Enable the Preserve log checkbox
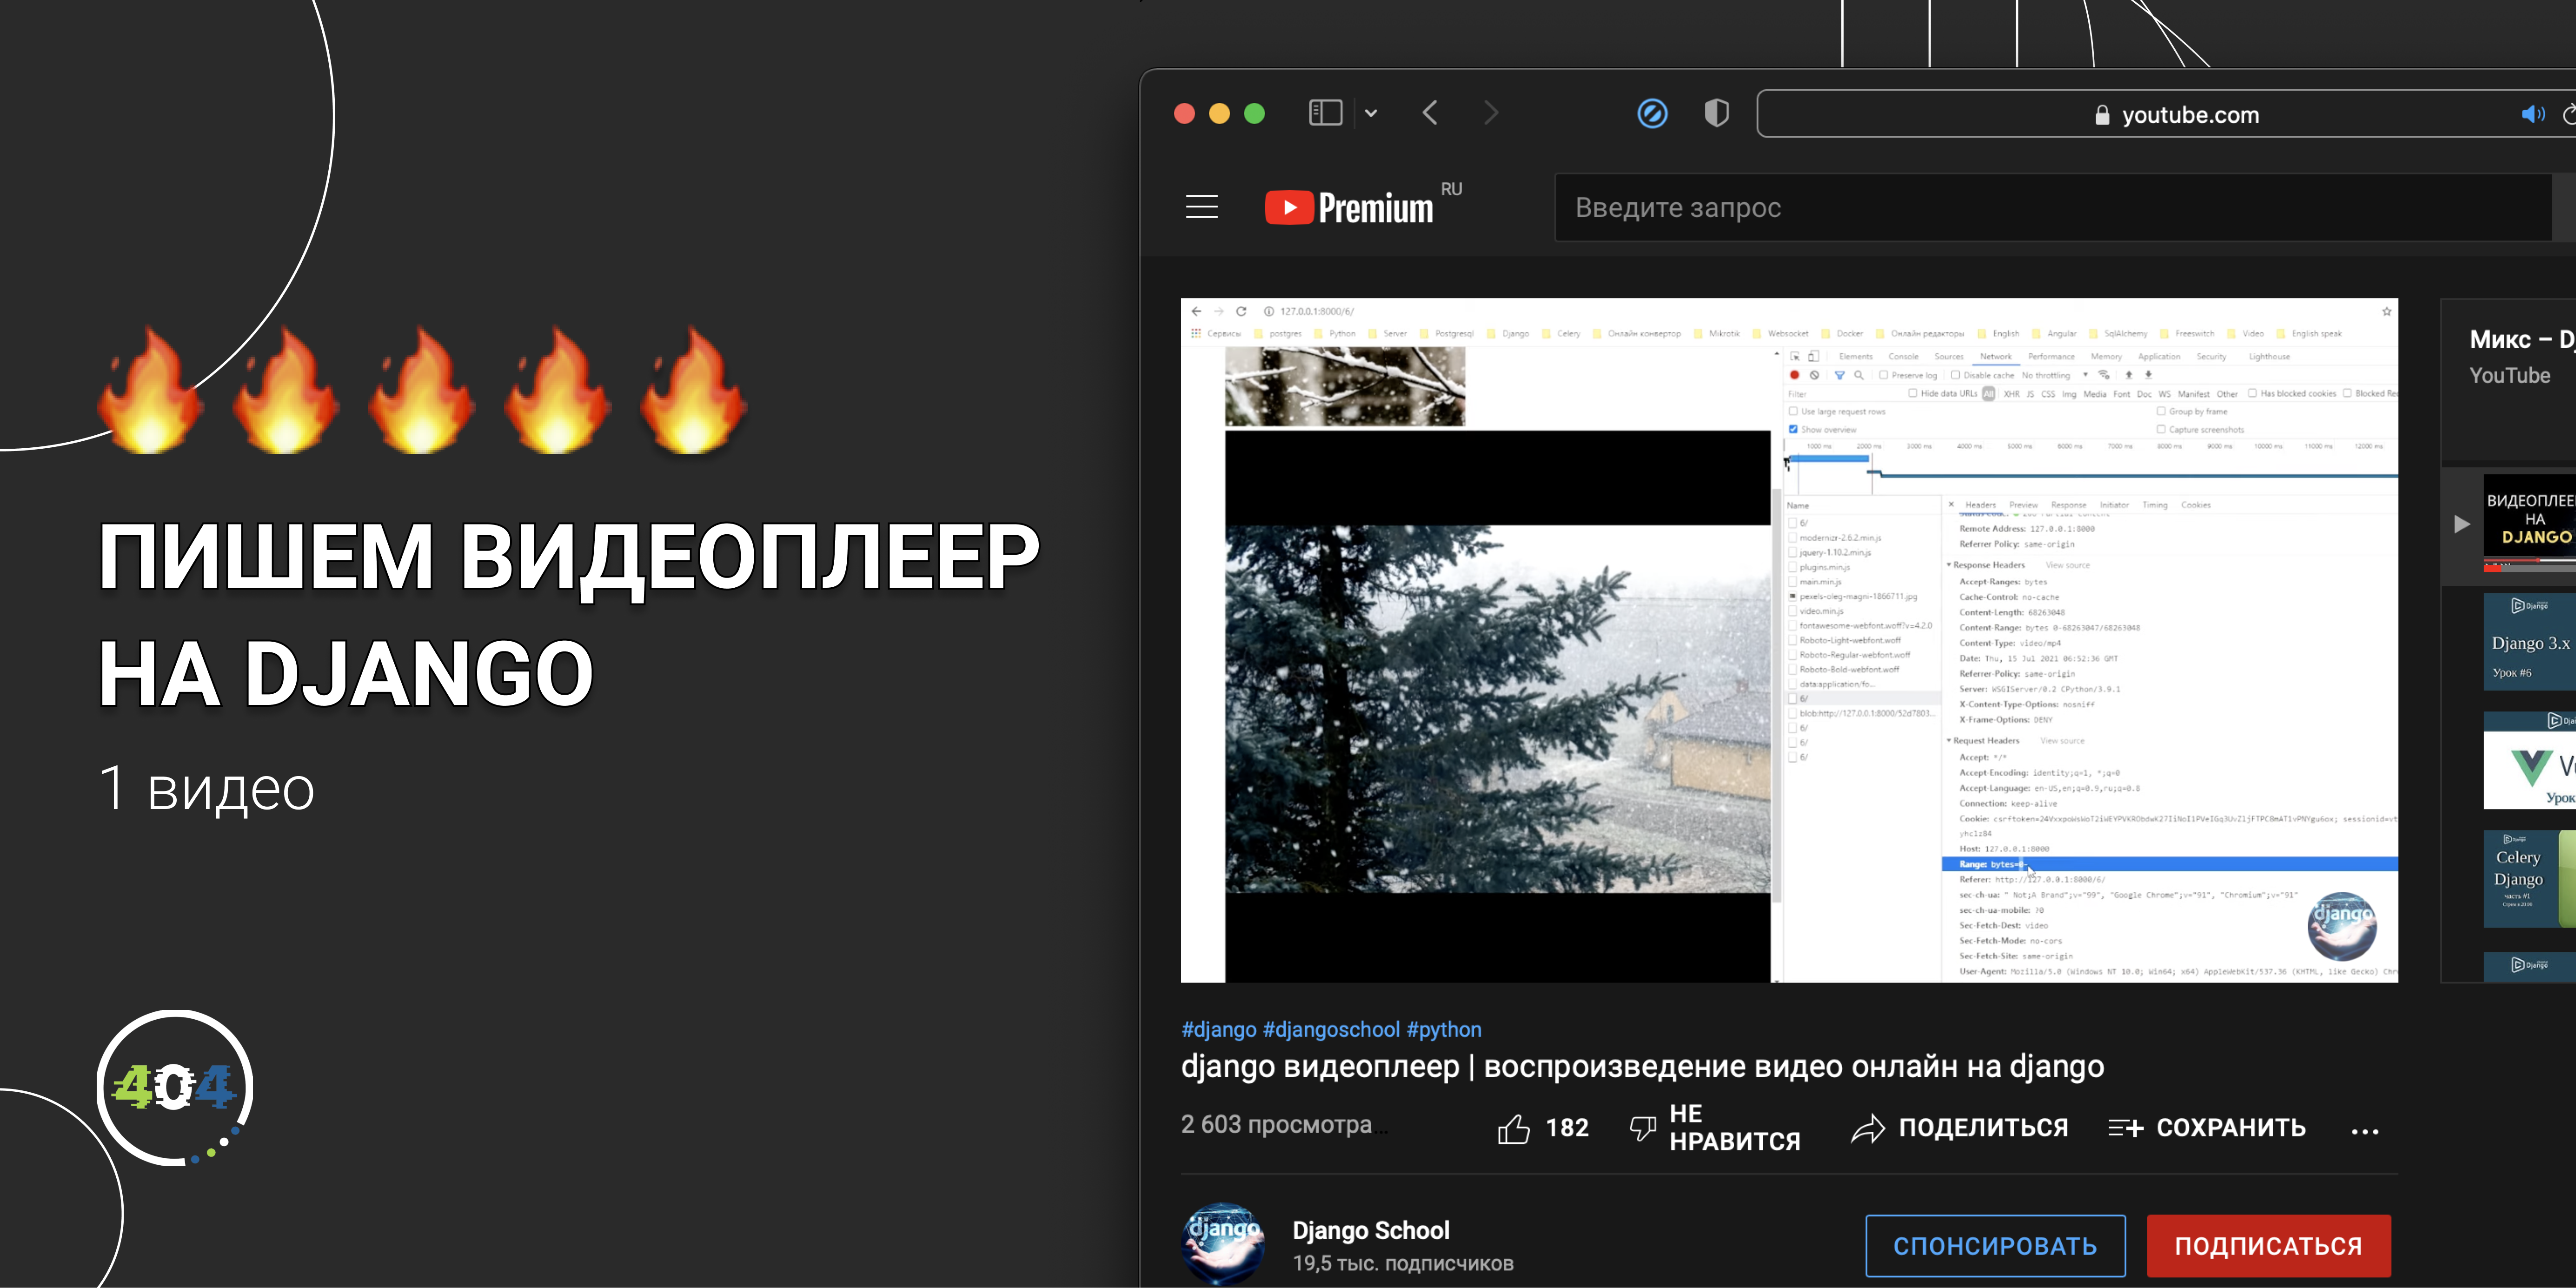 [x=1884, y=375]
